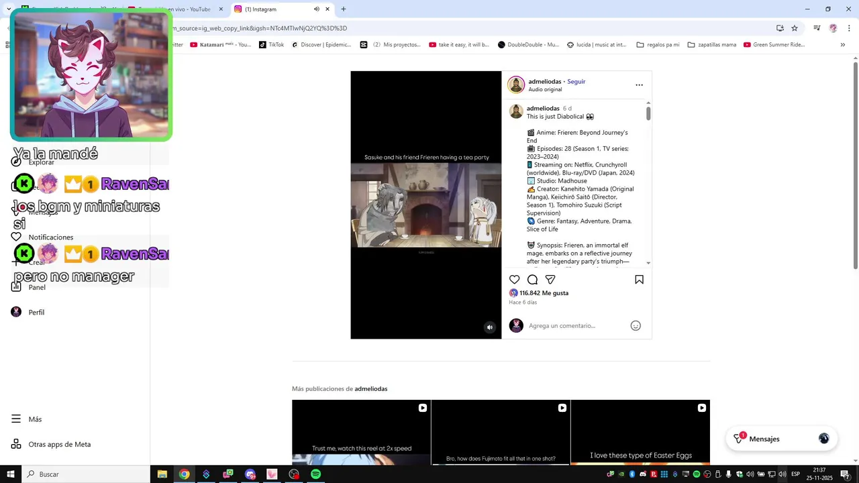Open the post's three-dot options menu
This screenshot has height=483, width=859.
pyautogui.click(x=639, y=85)
